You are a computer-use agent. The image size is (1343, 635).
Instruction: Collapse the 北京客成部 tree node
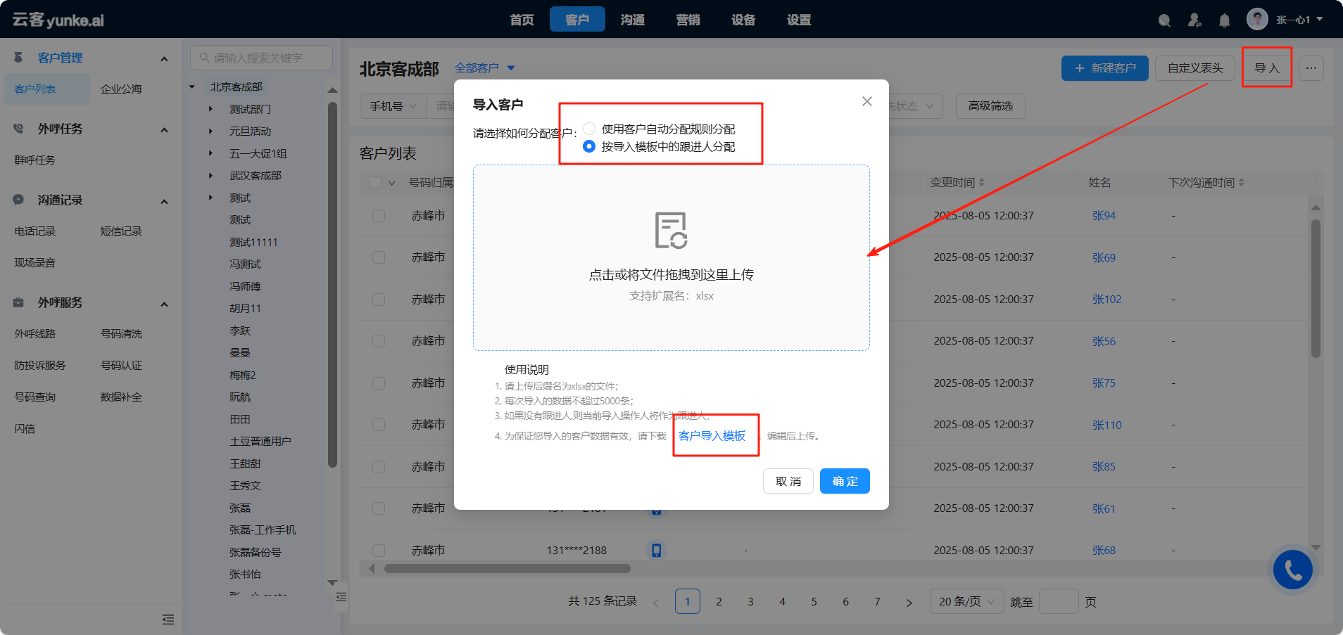[x=192, y=87]
